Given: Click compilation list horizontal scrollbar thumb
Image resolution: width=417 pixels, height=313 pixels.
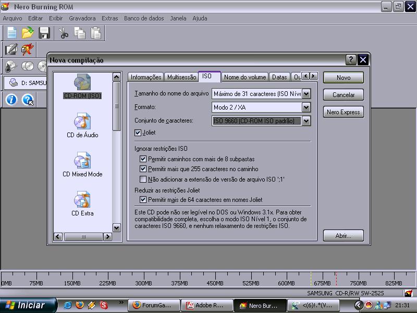Looking at the screenshot, I should tap(83, 237).
